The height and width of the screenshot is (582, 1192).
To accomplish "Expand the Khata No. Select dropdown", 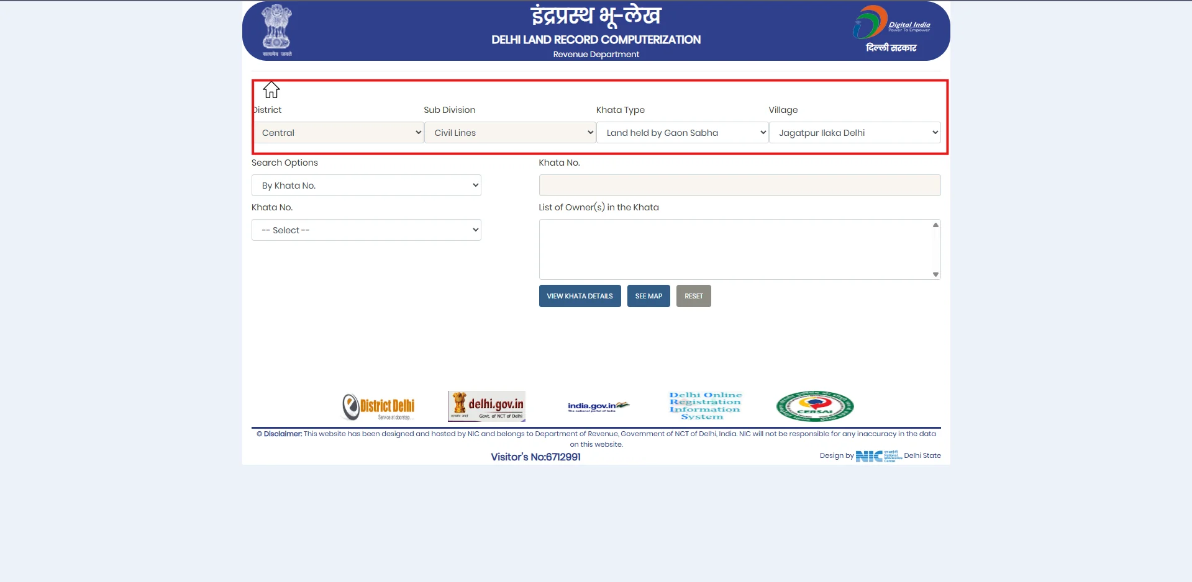I will click(366, 230).
